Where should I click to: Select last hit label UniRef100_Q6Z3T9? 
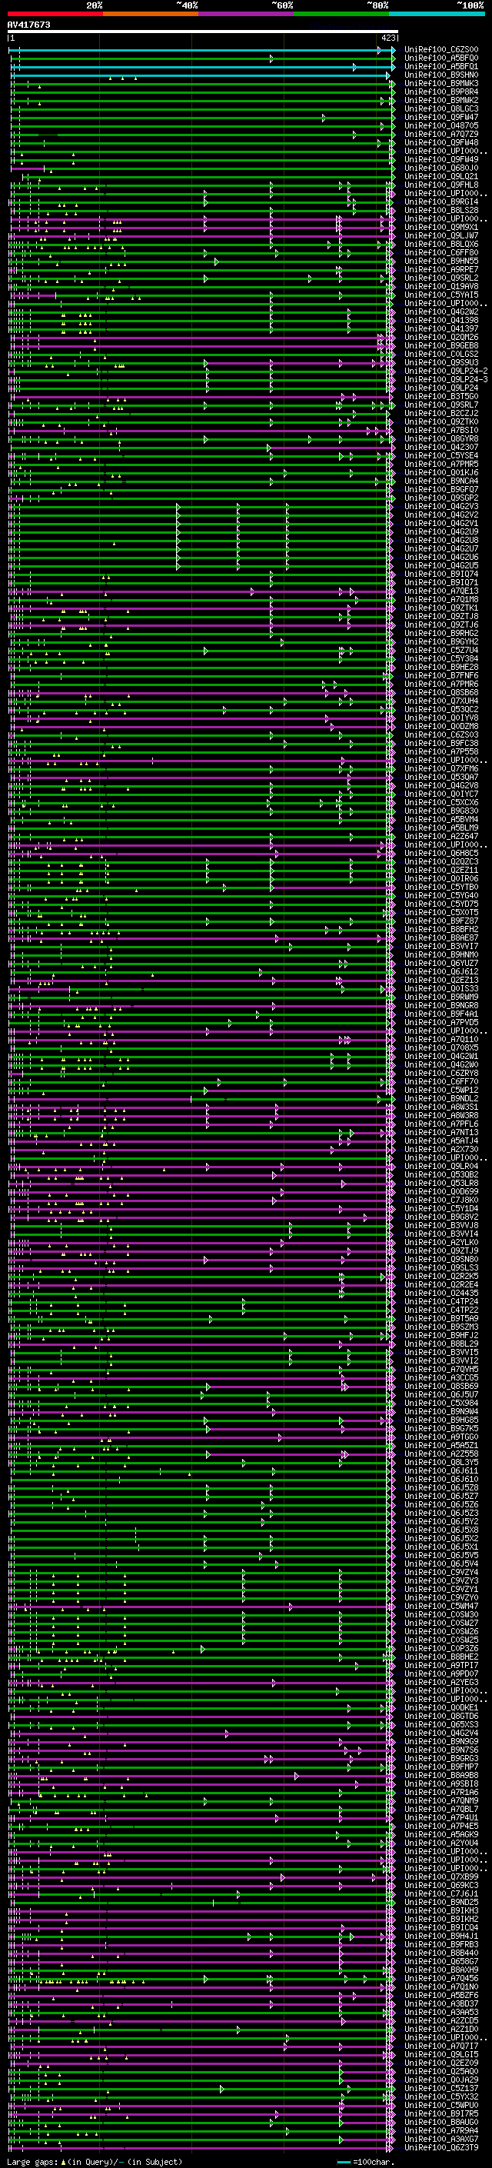point(441,2147)
